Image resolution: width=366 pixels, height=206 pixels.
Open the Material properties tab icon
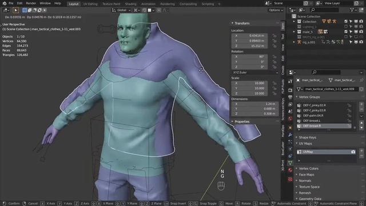click(290, 170)
